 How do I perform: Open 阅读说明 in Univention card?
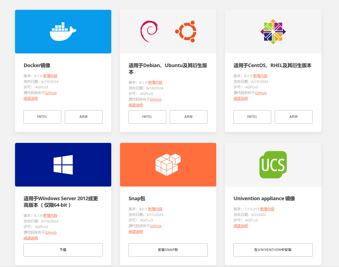pos(241,226)
